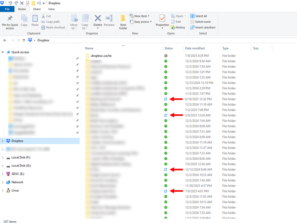Open the Recent locations dropdown
This screenshot has height=223, width=297.
point(18,40)
